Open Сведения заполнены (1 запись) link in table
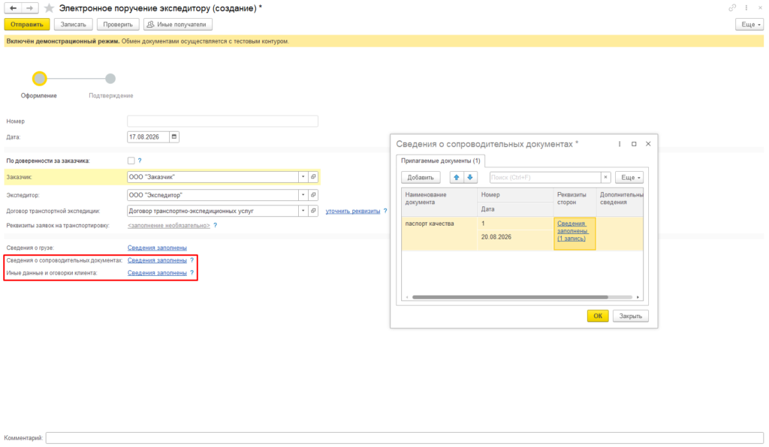 [571, 231]
